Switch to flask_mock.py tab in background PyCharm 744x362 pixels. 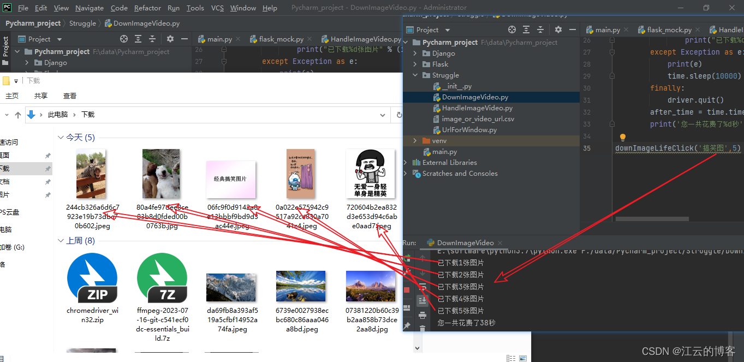point(281,39)
